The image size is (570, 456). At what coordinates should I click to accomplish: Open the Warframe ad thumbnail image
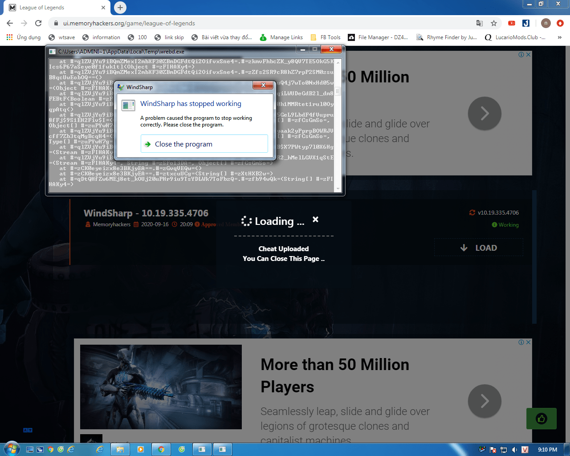161,387
